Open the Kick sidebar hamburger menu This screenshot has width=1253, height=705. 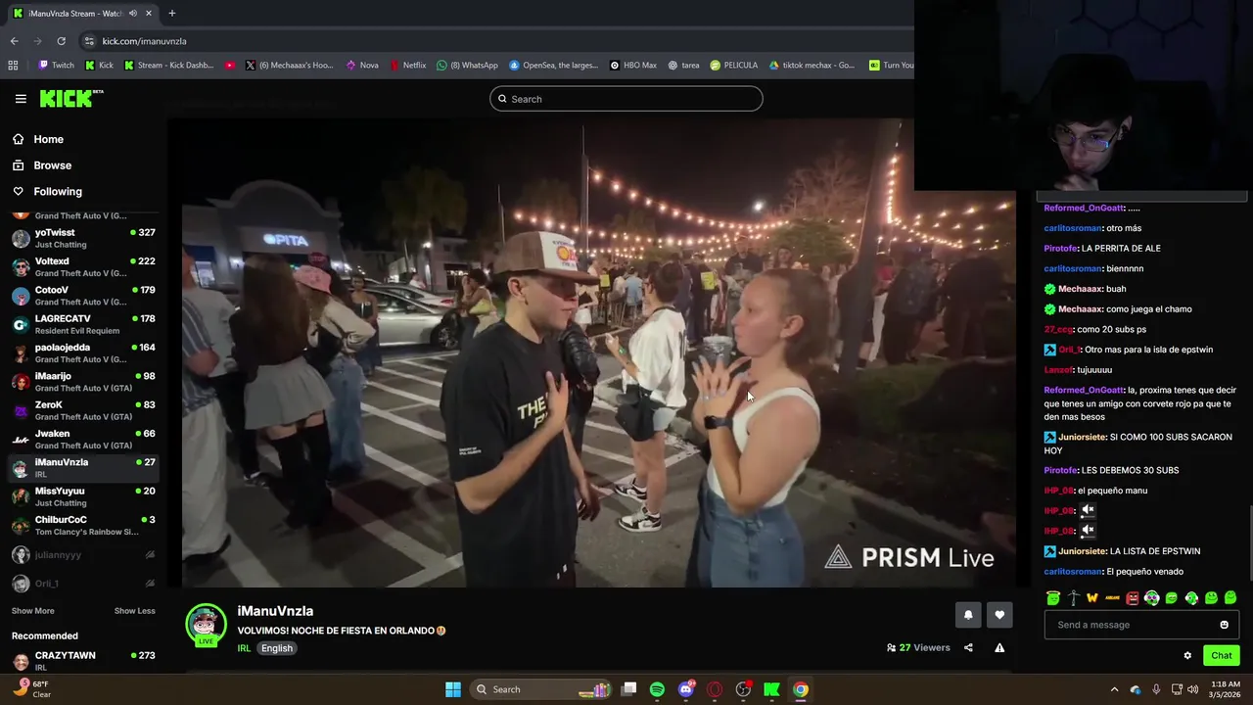[x=21, y=98]
